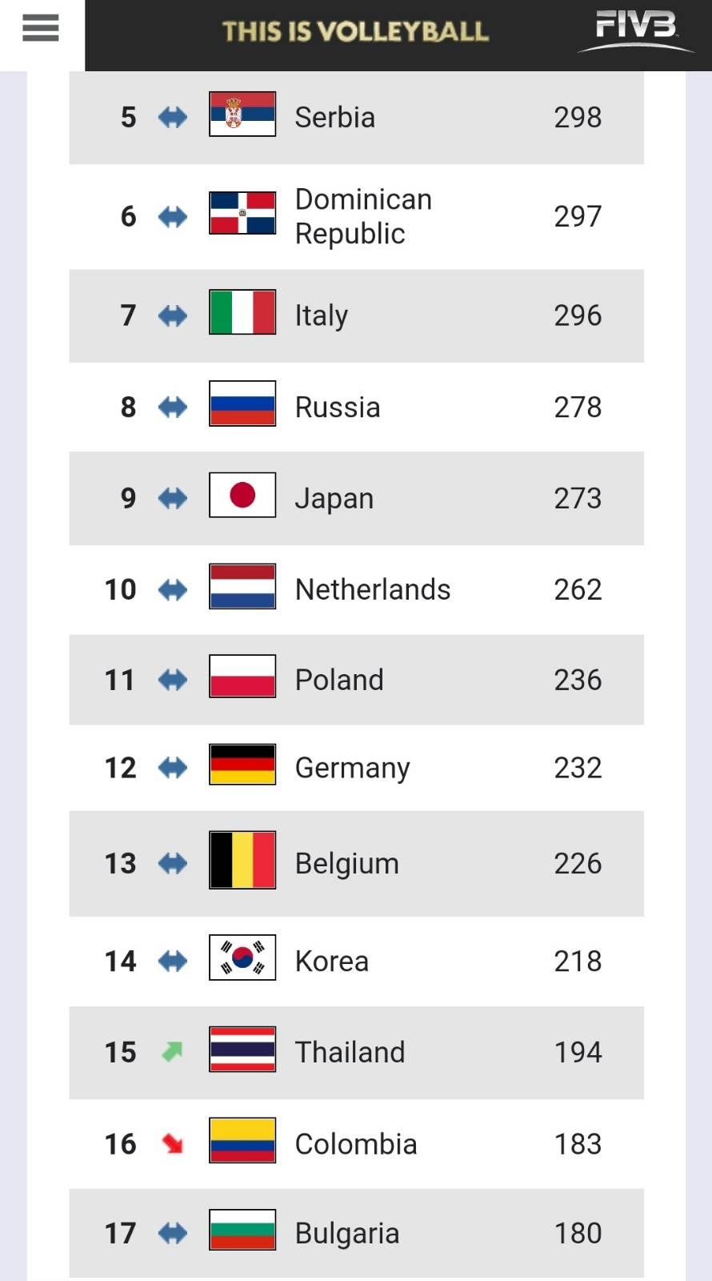
Task: Click the This Is Volleyball title
Action: pyautogui.click(x=355, y=31)
